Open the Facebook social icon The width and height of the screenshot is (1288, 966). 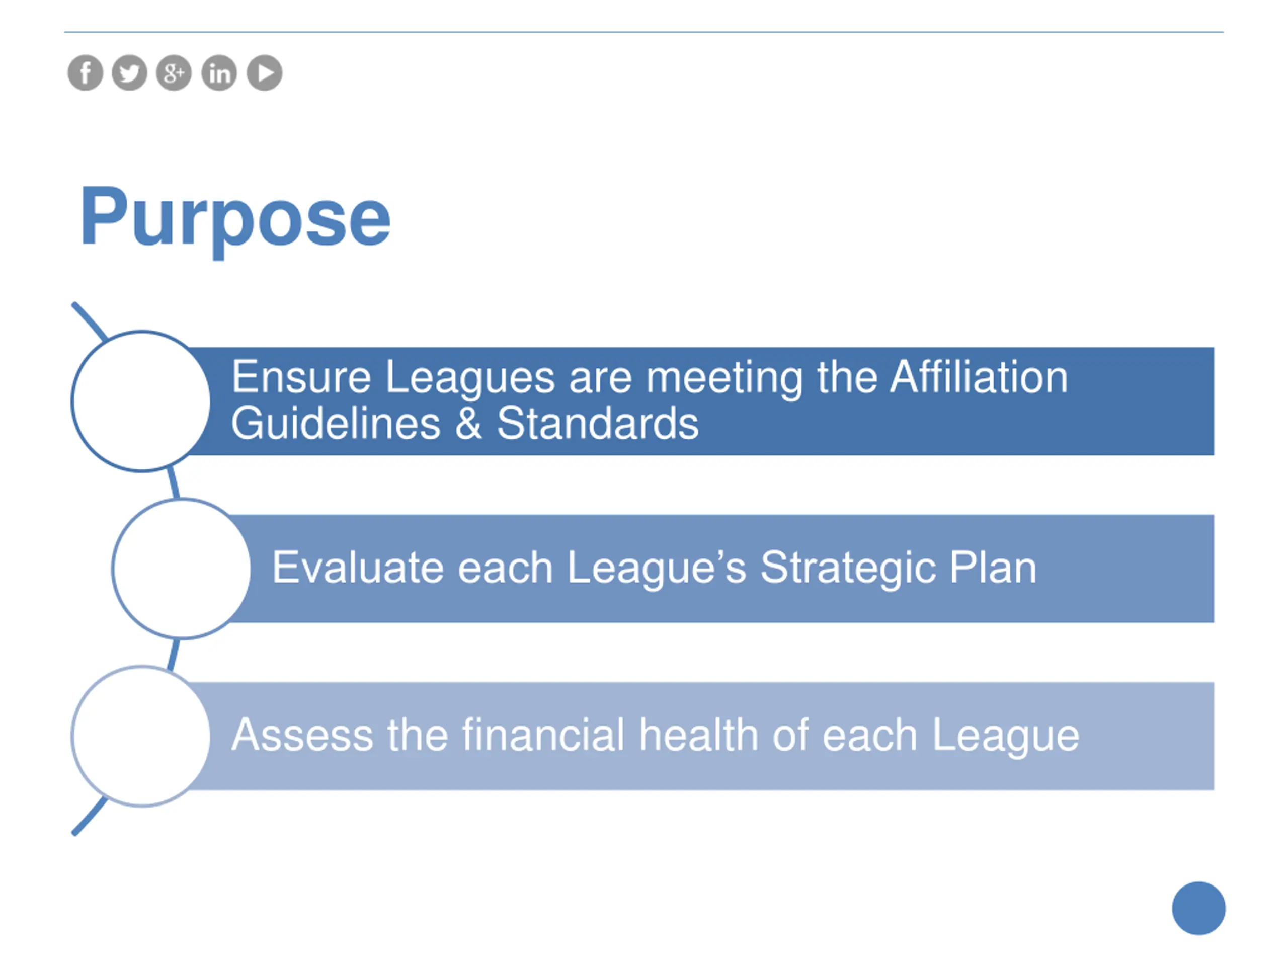pyautogui.click(x=86, y=73)
